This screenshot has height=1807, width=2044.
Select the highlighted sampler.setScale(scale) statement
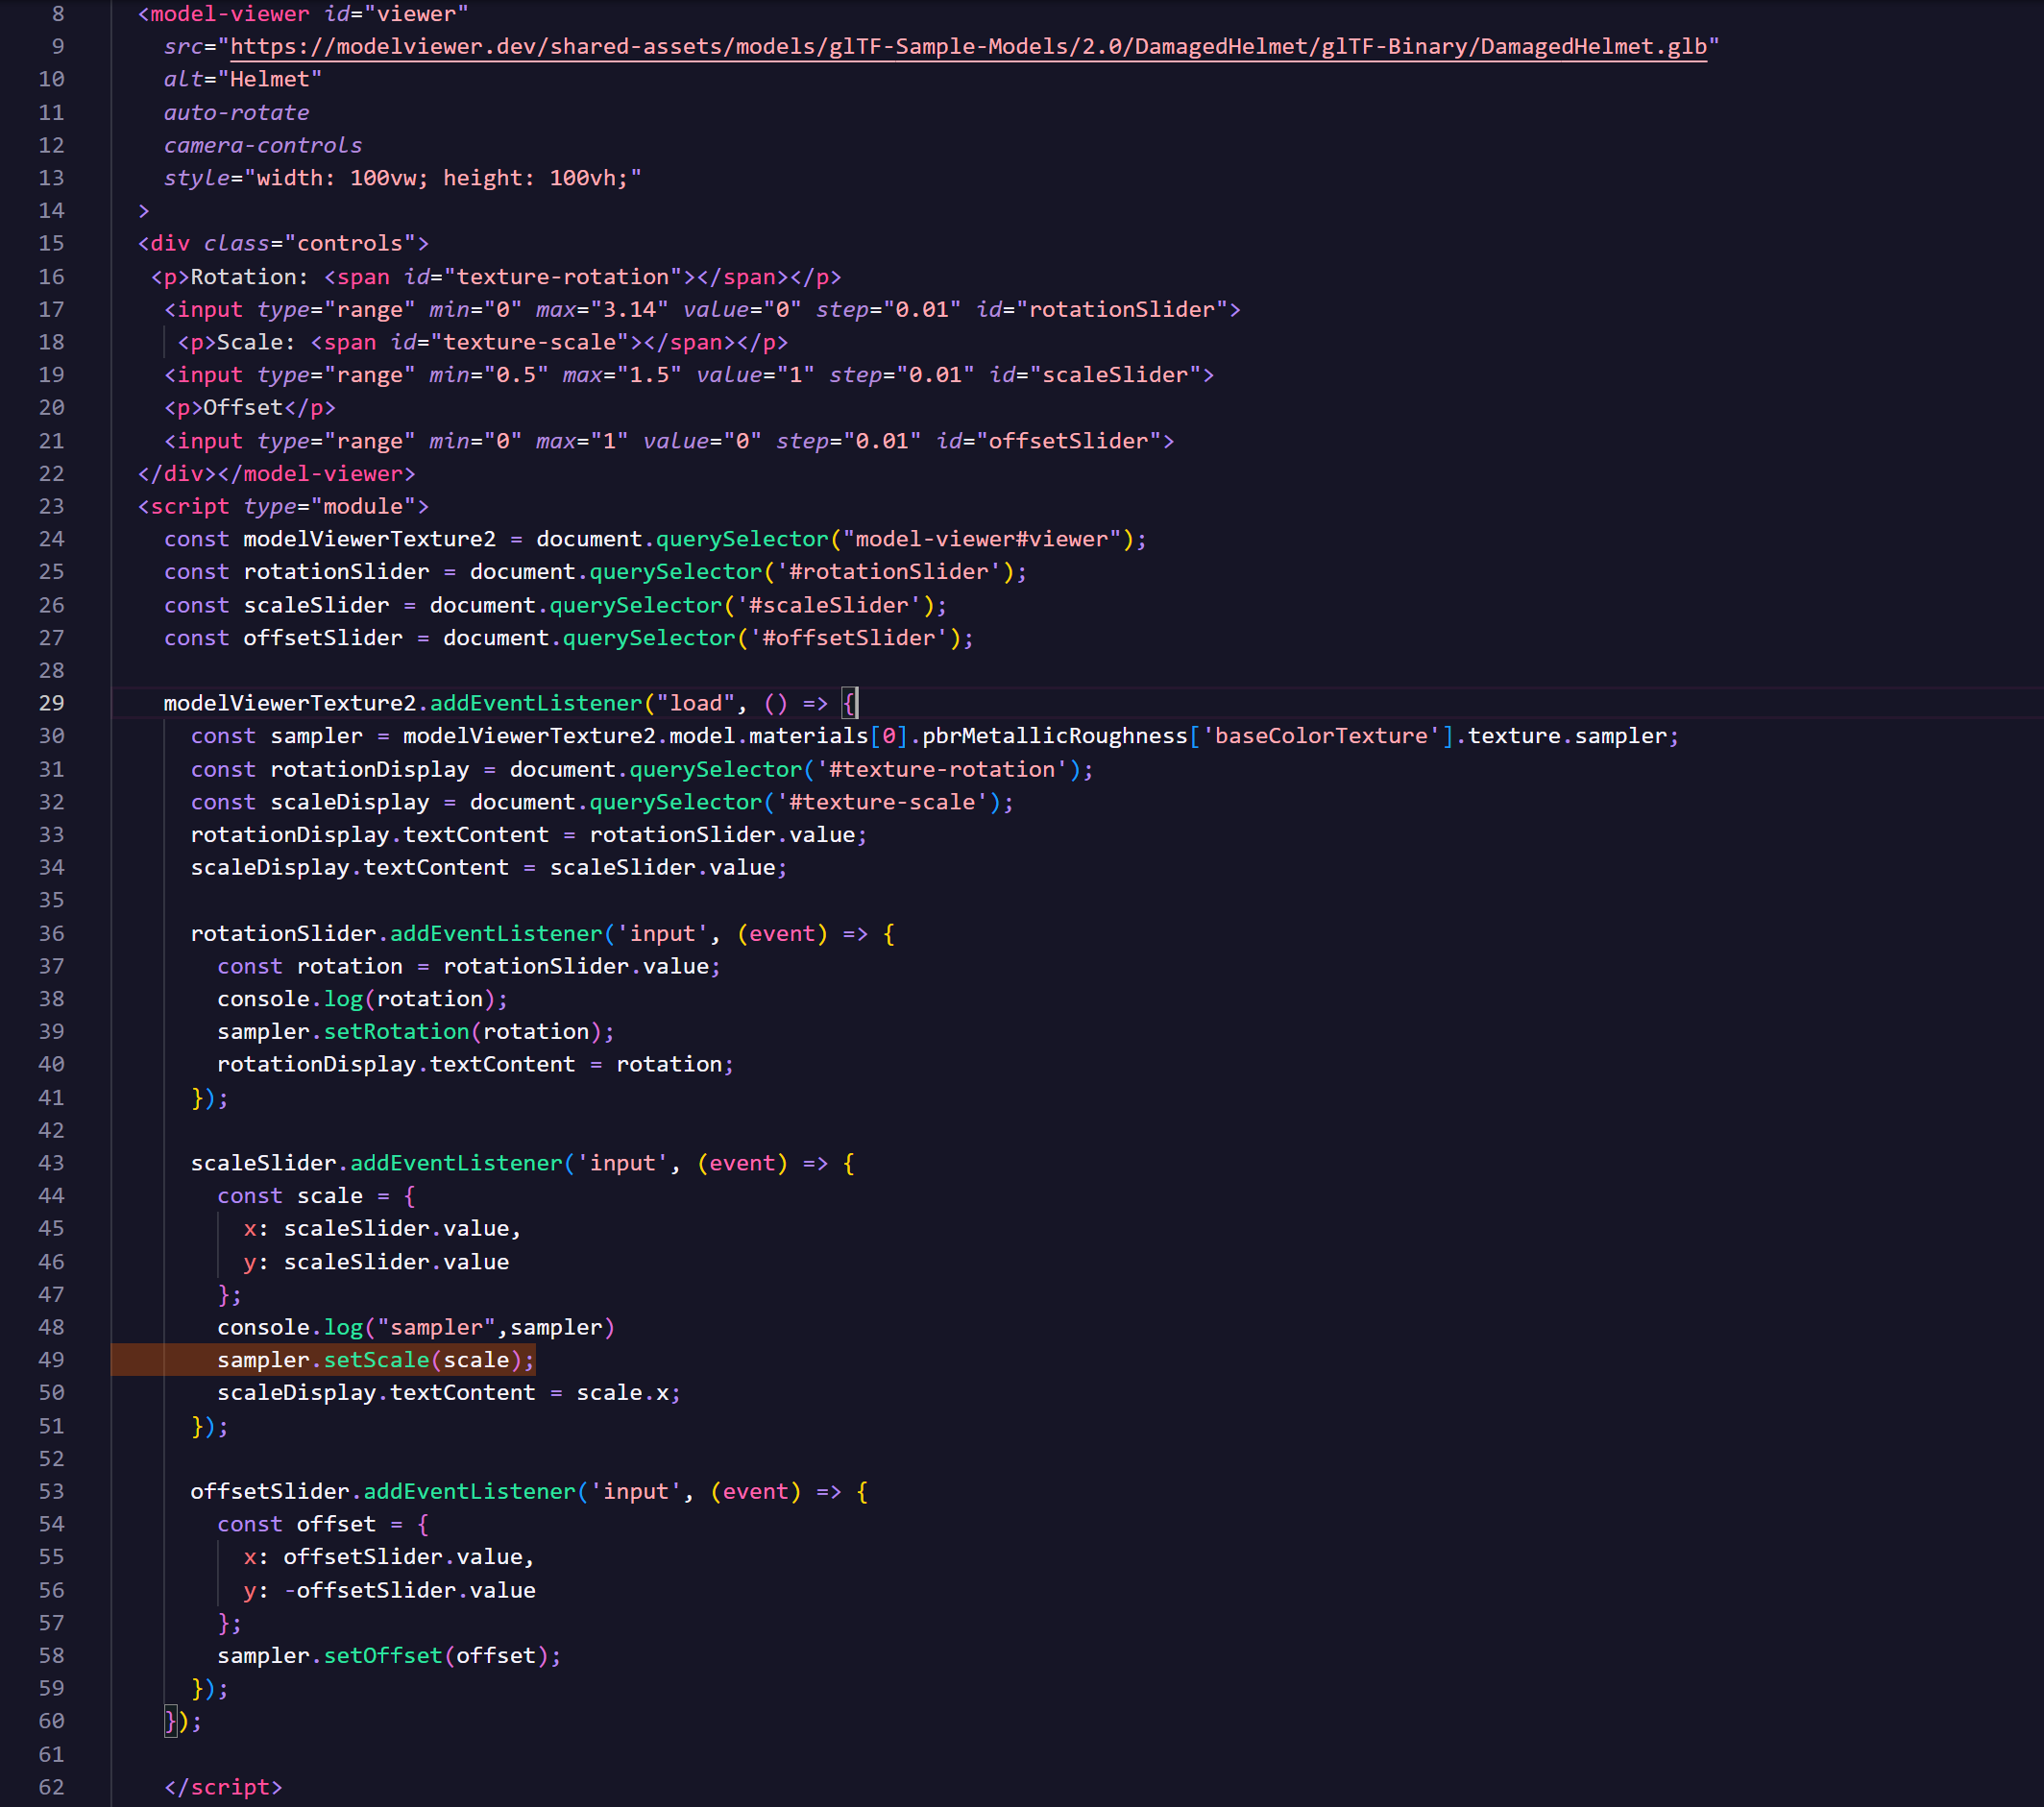[375, 1360]
